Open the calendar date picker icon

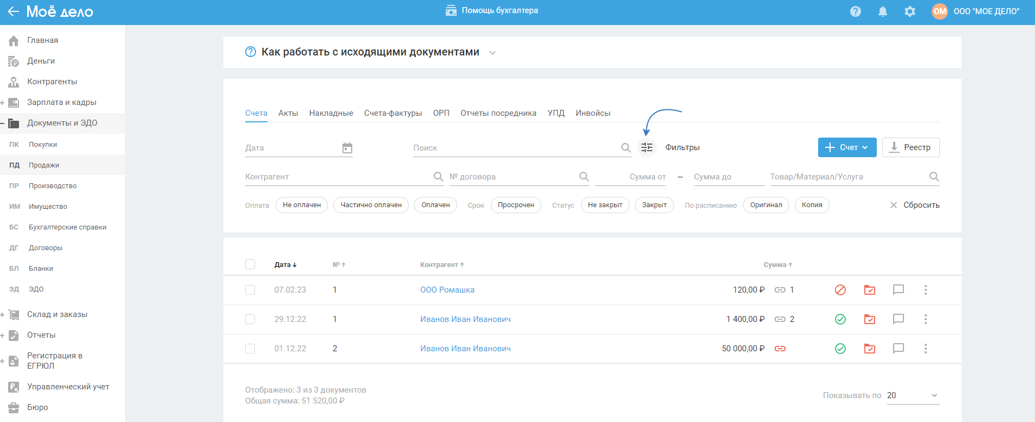click(347, 148)
